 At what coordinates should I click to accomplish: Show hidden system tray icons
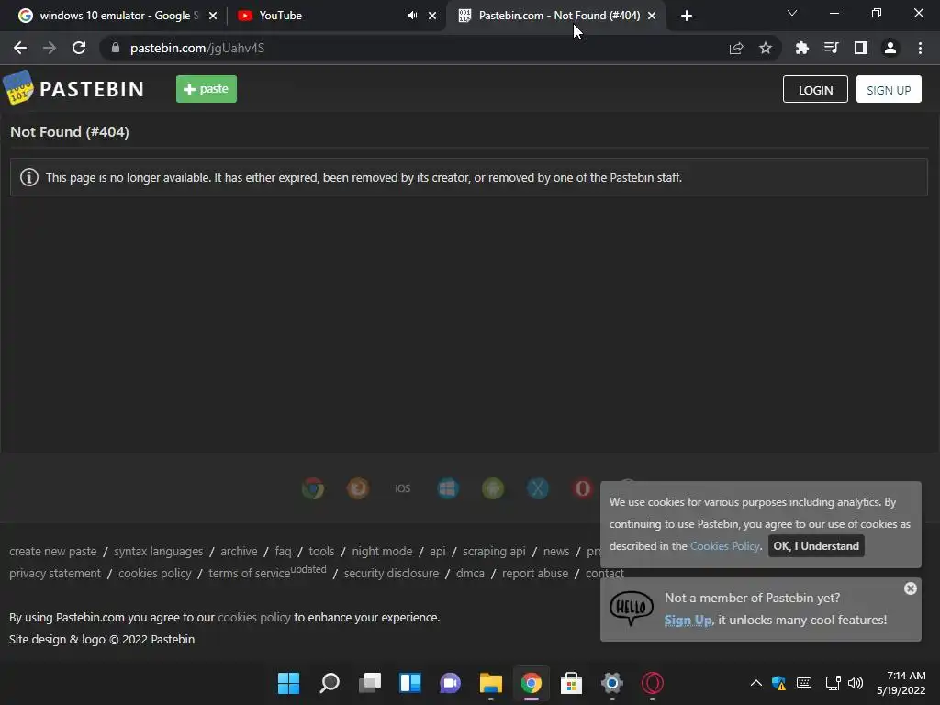point(756,683)
